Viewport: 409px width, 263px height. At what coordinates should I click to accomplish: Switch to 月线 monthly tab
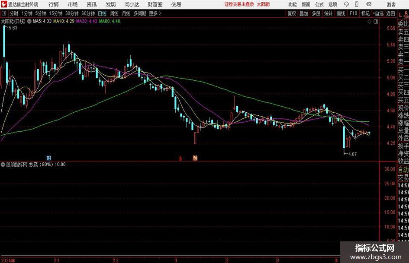(126, 13)
